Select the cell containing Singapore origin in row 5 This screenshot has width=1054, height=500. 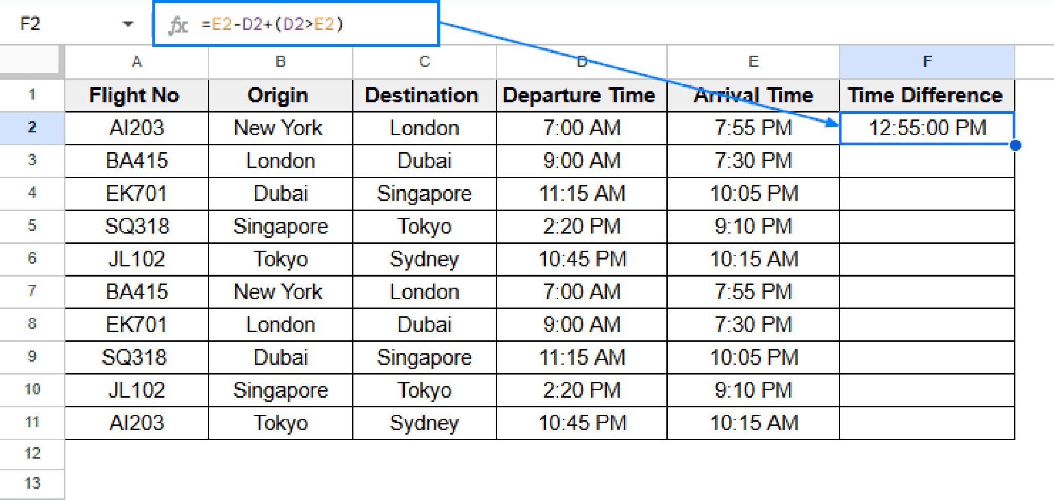tap(280, 226)
